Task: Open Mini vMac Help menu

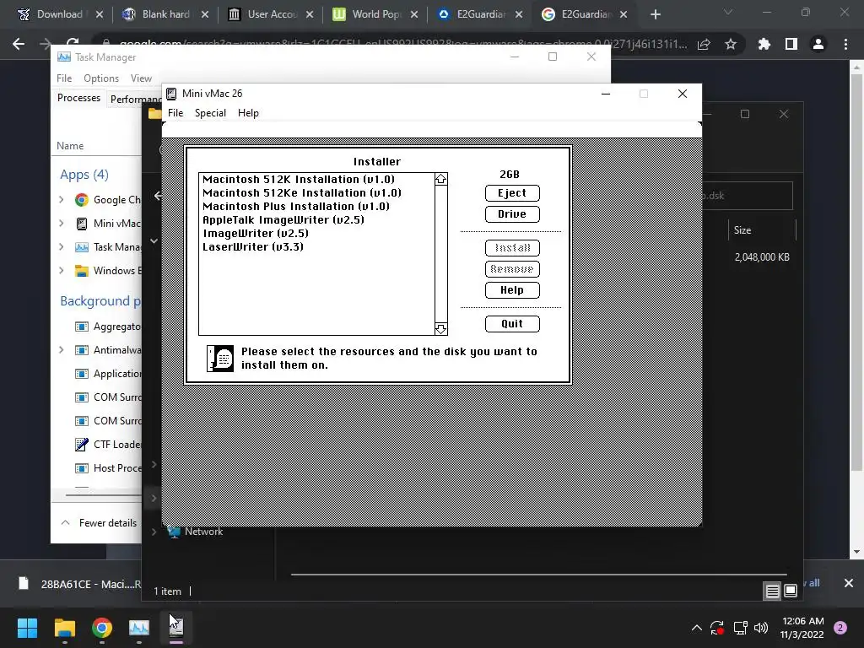Action: pos(248,112)
